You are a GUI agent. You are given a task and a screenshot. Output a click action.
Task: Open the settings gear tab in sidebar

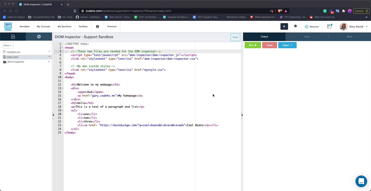tap(39, 37)
